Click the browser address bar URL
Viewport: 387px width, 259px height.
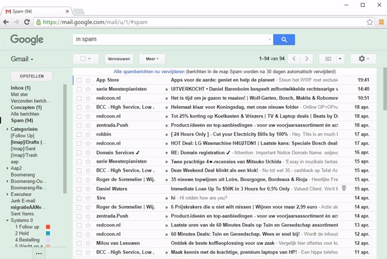tap(95, 22)
